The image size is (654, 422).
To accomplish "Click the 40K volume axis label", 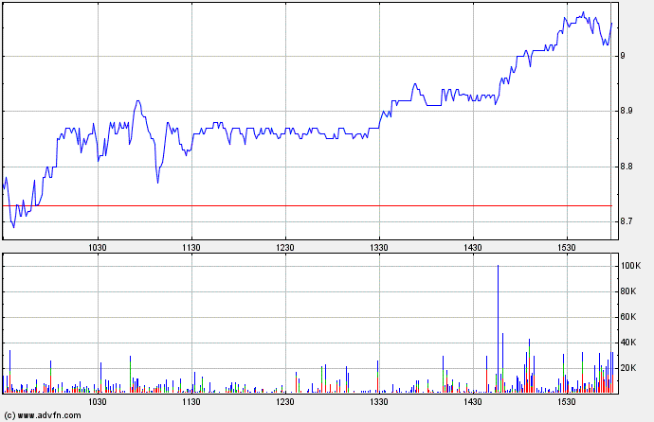I will coord(628,343).
